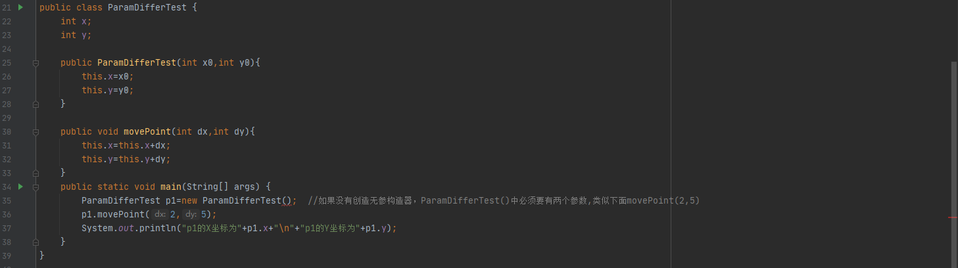Viewport: 958px width, 268px height.
Task: Click line number 29 in the gutter
Action: point(7,118)
